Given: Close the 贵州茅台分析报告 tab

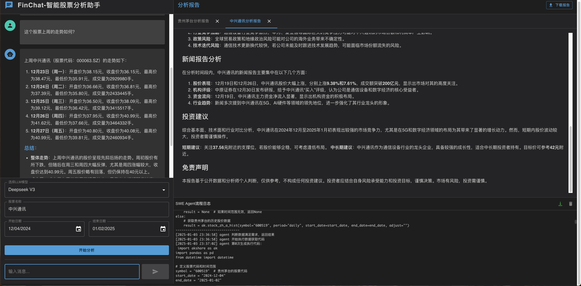Looking at the screenshot, I should tap(217, 21).
